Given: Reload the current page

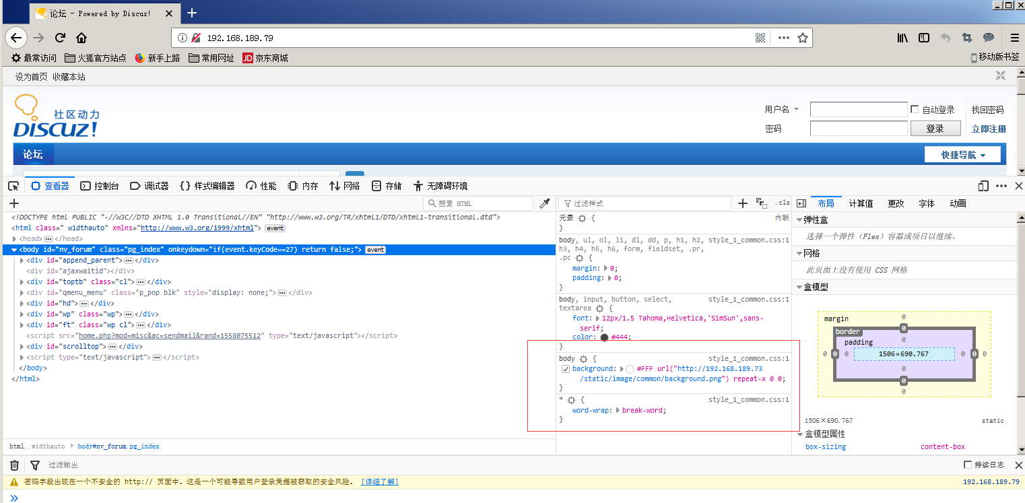Looking at the screenshot, I should 60,38.
